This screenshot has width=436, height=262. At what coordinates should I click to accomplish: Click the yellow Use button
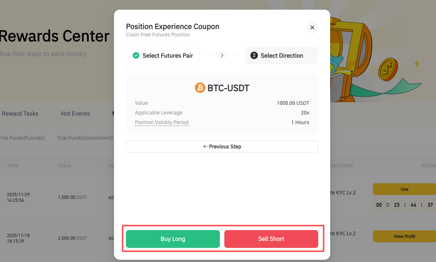[404, 189]
